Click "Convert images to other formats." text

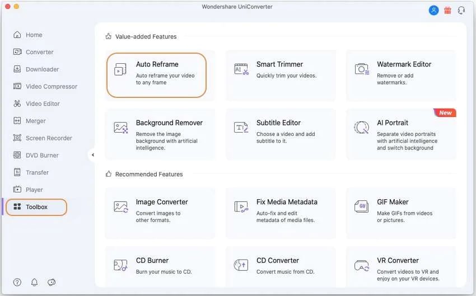click(x=158, y=217)
